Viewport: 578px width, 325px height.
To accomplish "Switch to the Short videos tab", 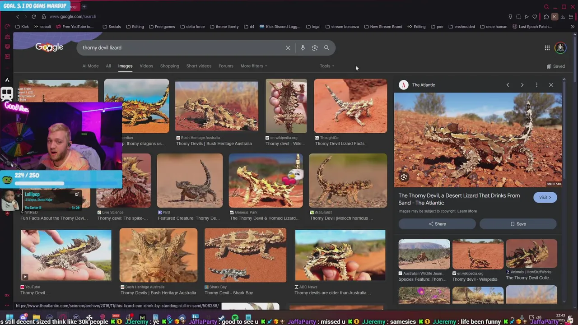I will click(199, 66).
